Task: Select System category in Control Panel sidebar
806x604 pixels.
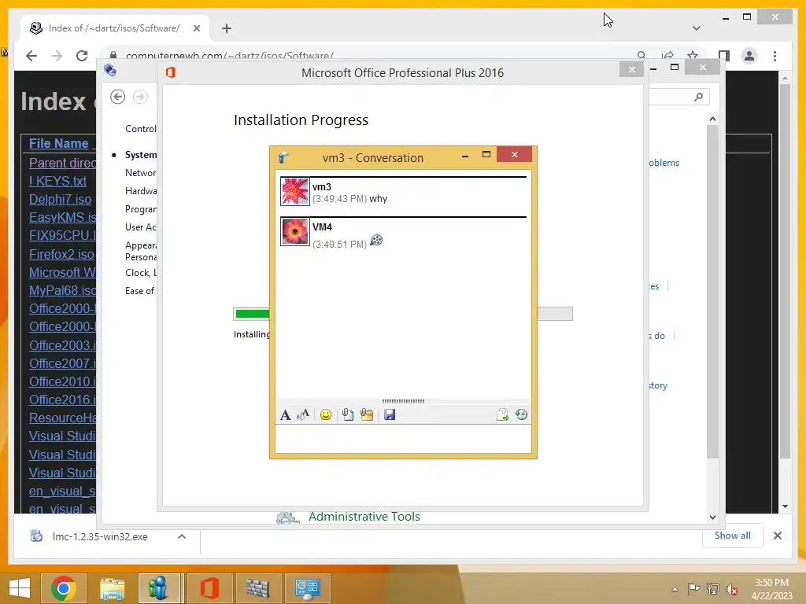Action: pos(140,155)
